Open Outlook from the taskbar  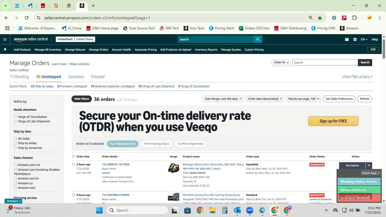pyautogui.click(x=237, y=210)
